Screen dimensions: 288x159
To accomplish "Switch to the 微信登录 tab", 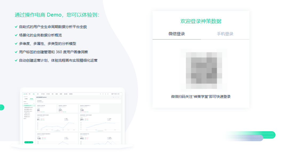I will [x=177, y=34].
